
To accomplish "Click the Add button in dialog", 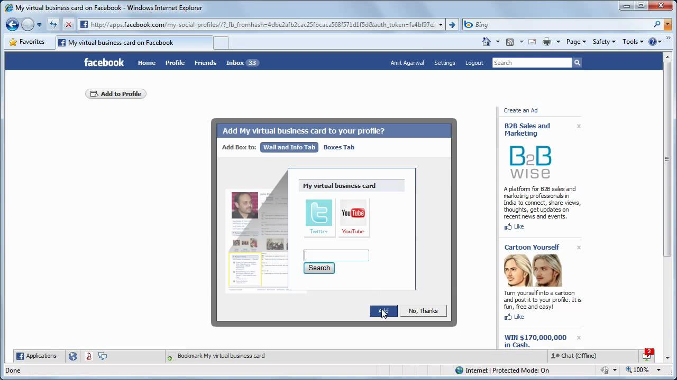I will pyautogui.click(x=383, y=311).
